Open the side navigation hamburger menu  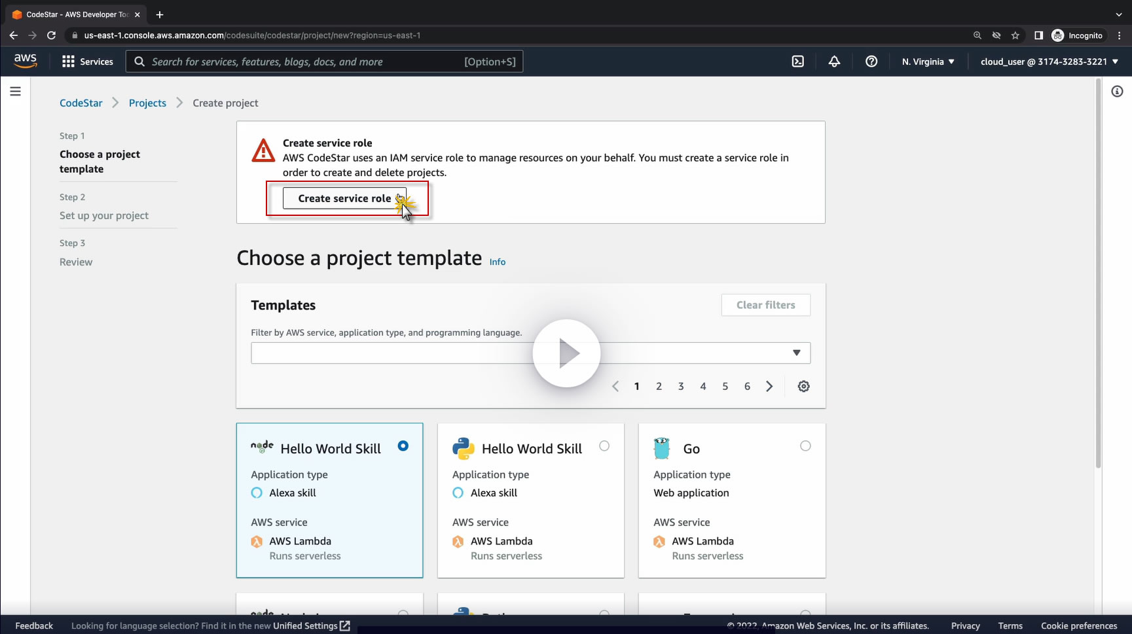click(x=16, y=92)
